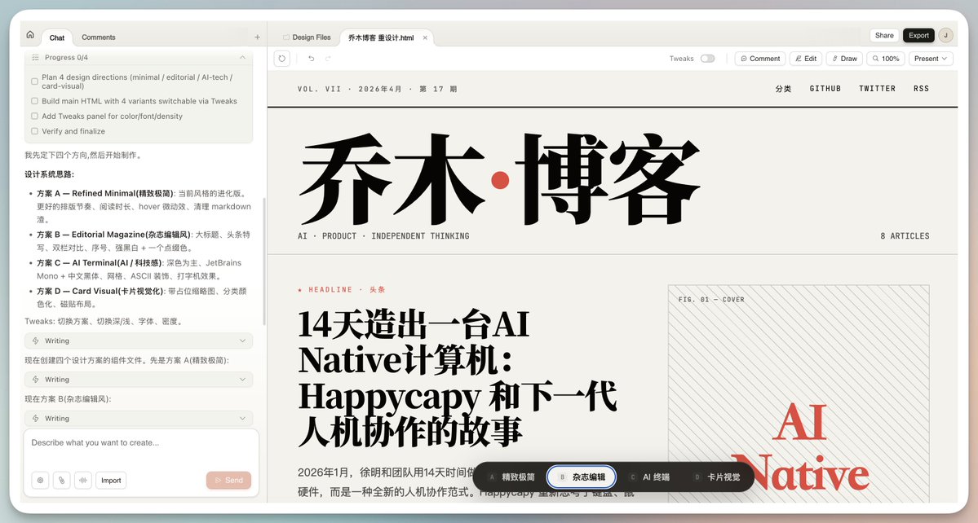The image size is (978, 523).
Task: Click the 方案 A — Refined Minimal bullet
Action: (x=144, y=206)
